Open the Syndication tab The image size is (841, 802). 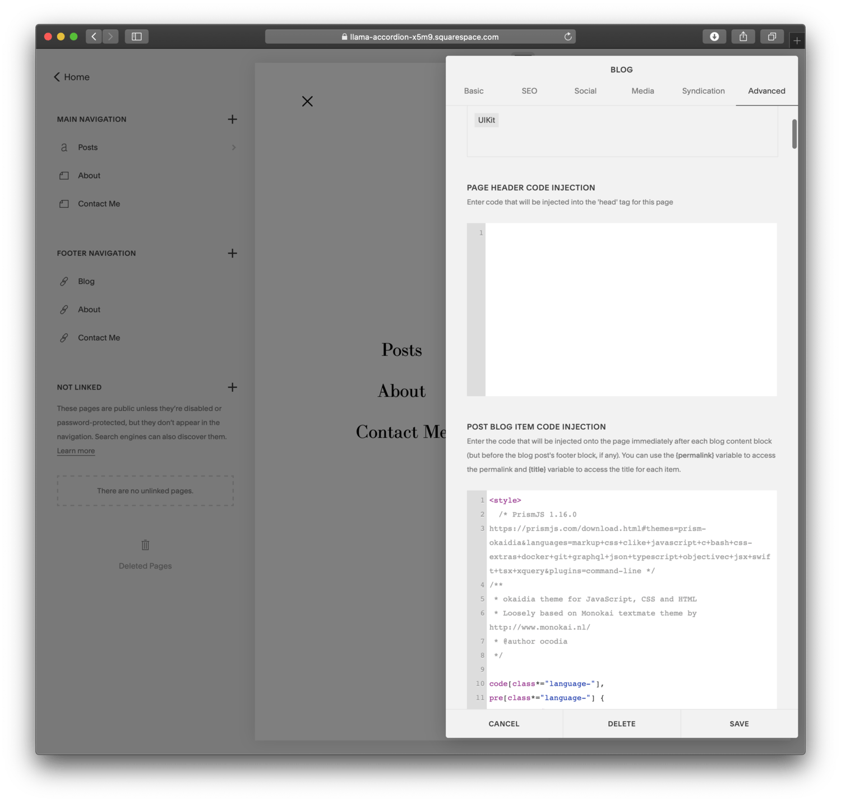703,90
